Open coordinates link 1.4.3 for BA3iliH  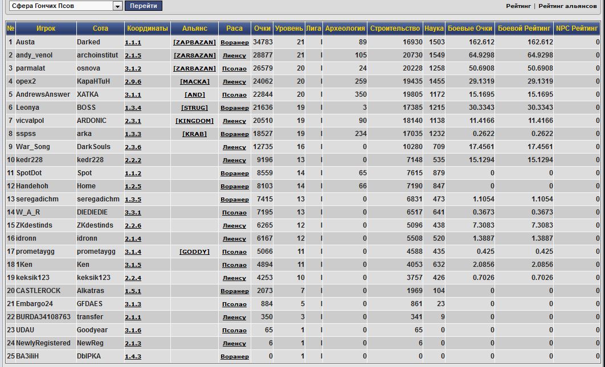pyautogui.click(x=133, y=357)
